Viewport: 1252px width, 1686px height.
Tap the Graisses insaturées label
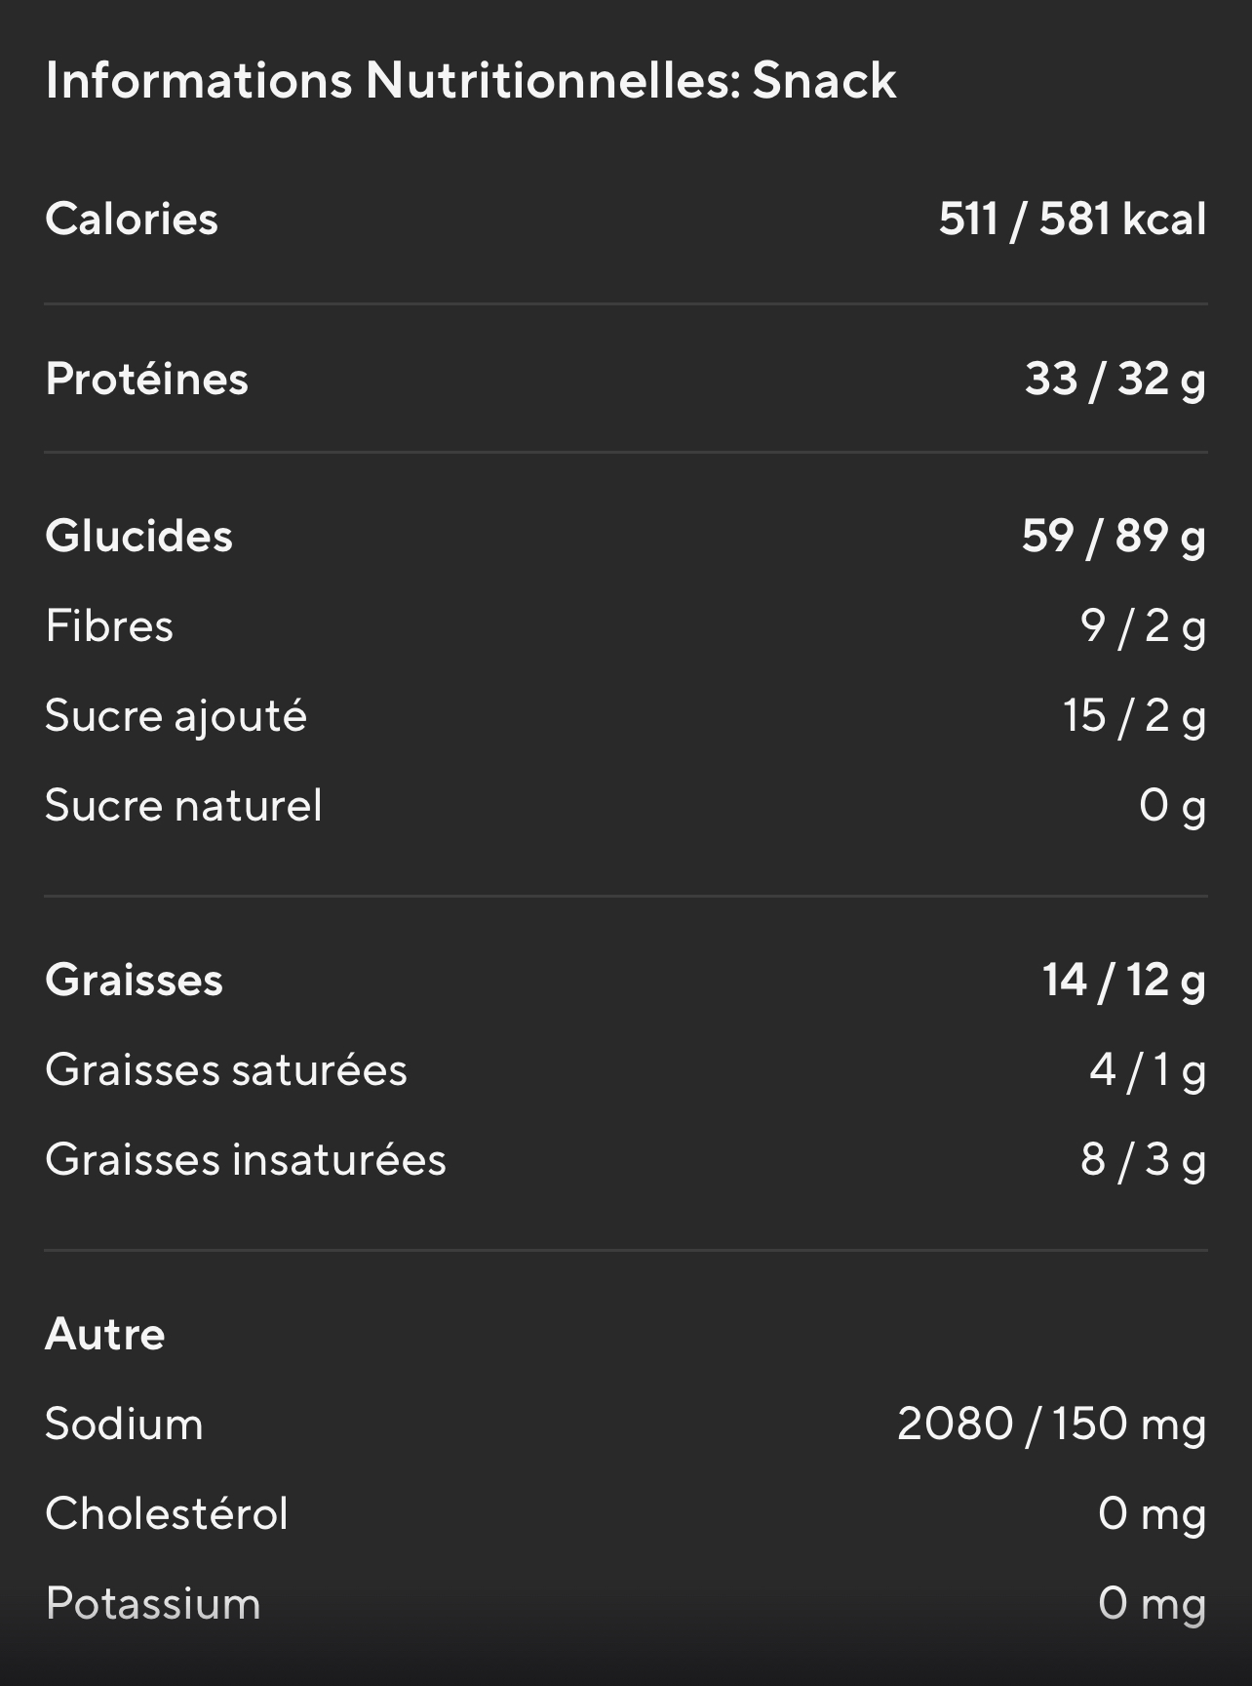(245, 1159)
